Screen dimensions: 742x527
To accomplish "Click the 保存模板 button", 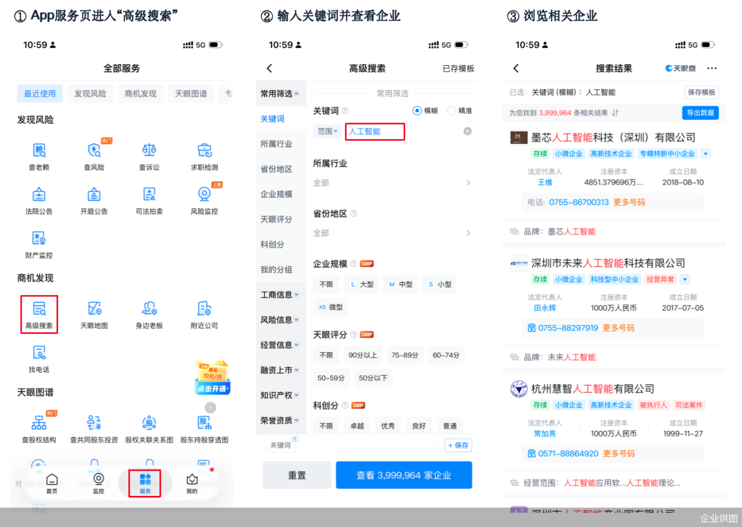I will (x=702, y=92).
